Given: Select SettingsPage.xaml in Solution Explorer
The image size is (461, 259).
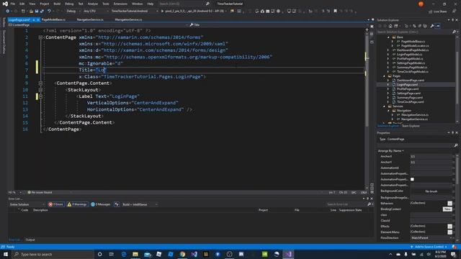Looking at the screenshot, I should 408,93.
